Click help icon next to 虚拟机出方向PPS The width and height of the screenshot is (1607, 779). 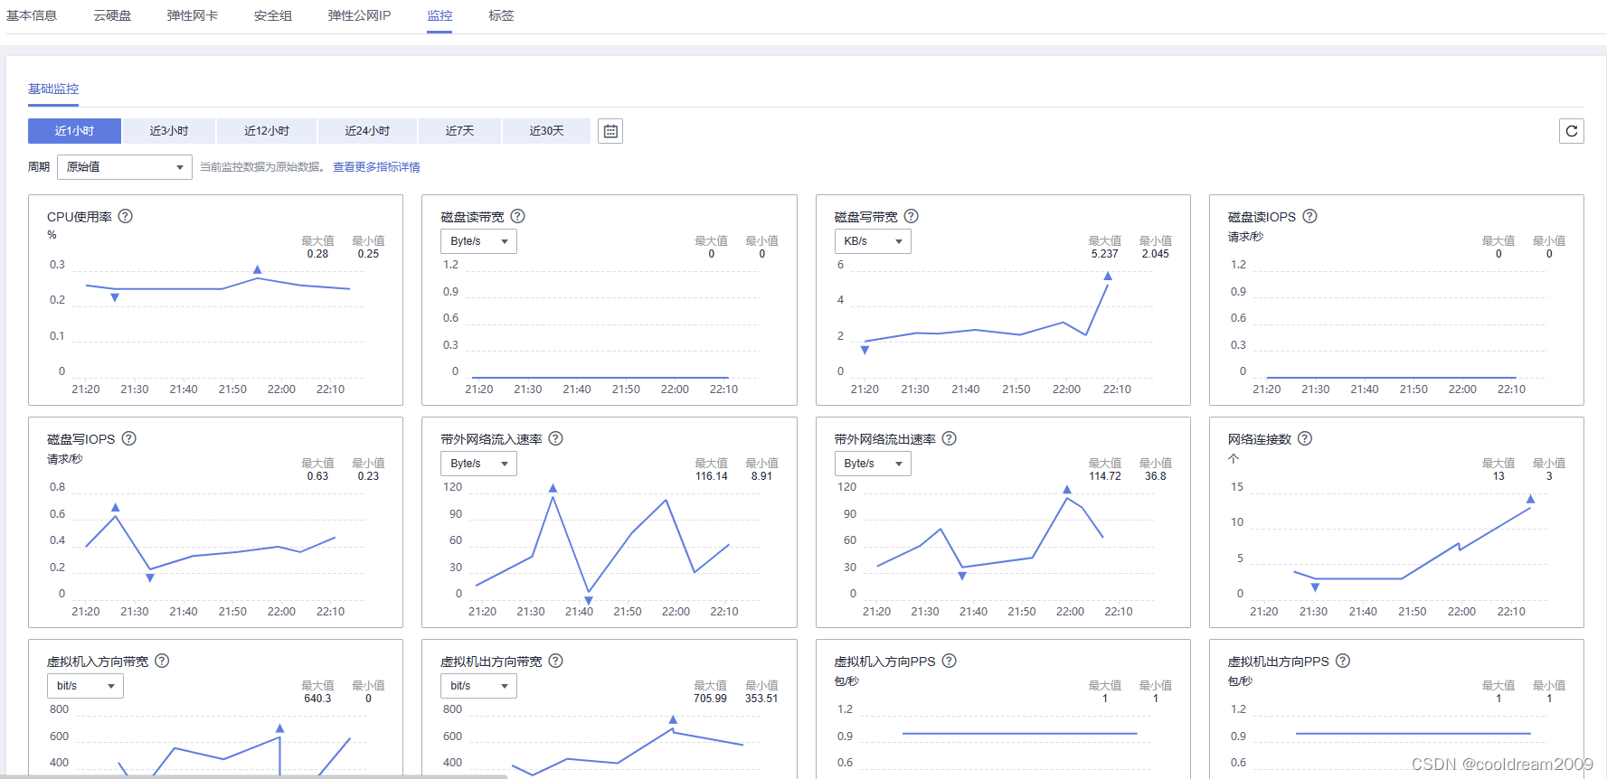(1343, 661)
